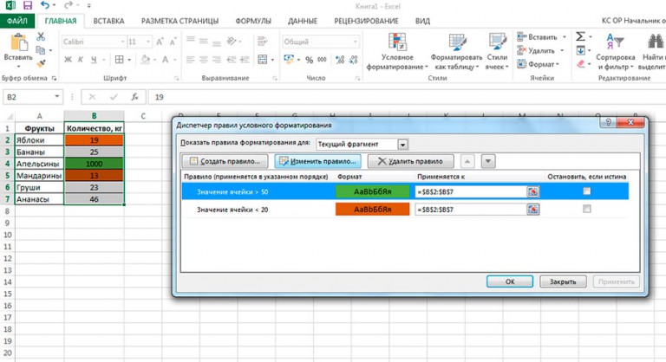This screenshot has height=362, width=666.
Task: Open Conditional Formatting (Условное форматирование)
Action: click(397, 51)
